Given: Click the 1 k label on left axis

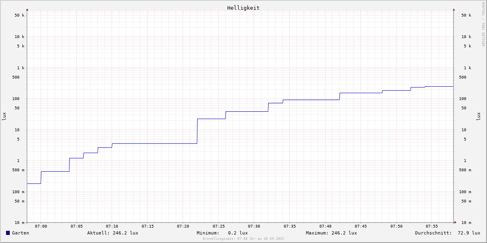Looking at the screenshot, I should pyautogui.click(x=21, y=68).
